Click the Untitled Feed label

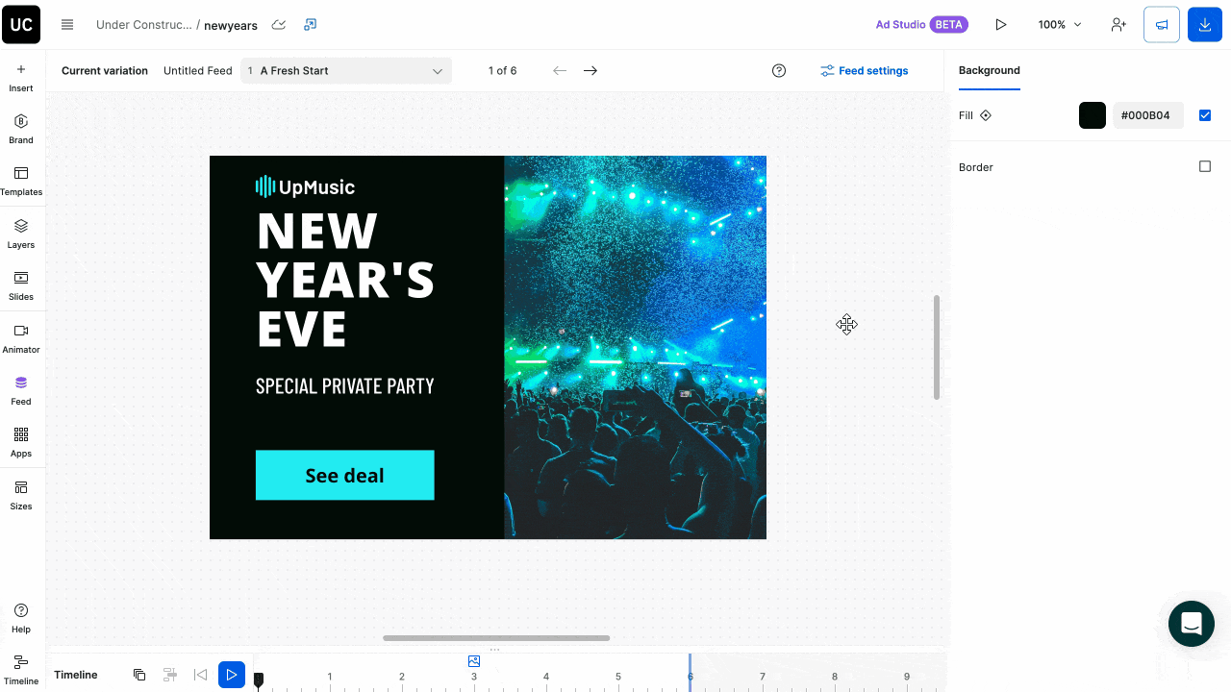197,70
